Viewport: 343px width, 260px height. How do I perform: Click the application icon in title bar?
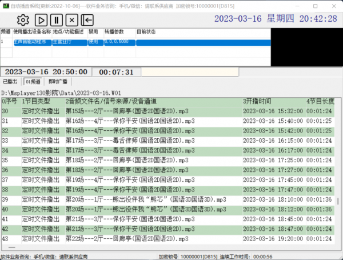6,4
